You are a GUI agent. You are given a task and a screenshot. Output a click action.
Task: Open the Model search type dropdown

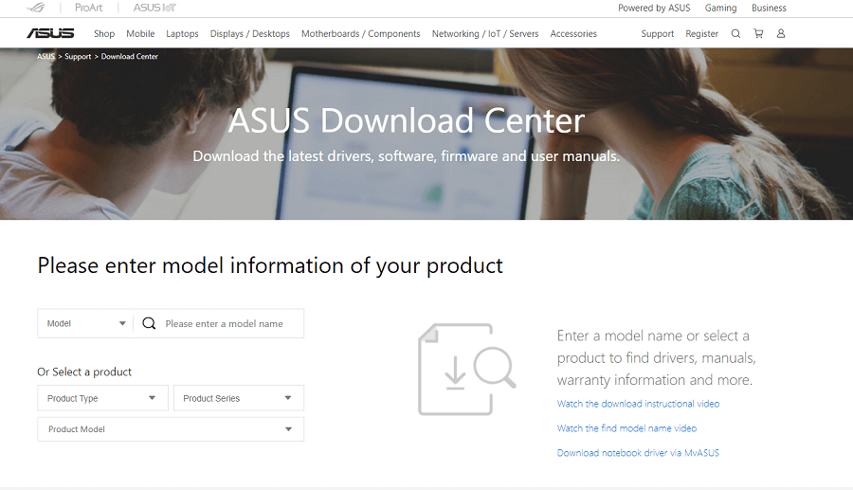click(x=85, y=323)
